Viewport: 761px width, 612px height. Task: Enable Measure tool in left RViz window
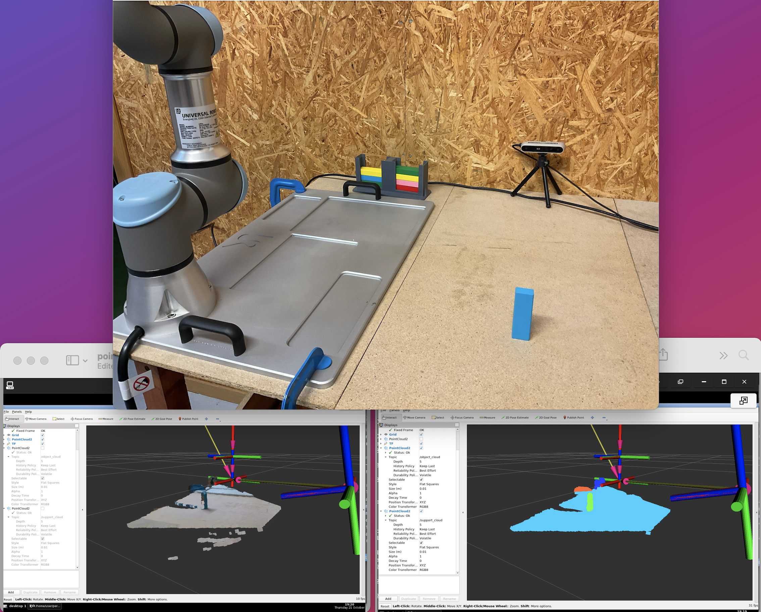point(106,419)
